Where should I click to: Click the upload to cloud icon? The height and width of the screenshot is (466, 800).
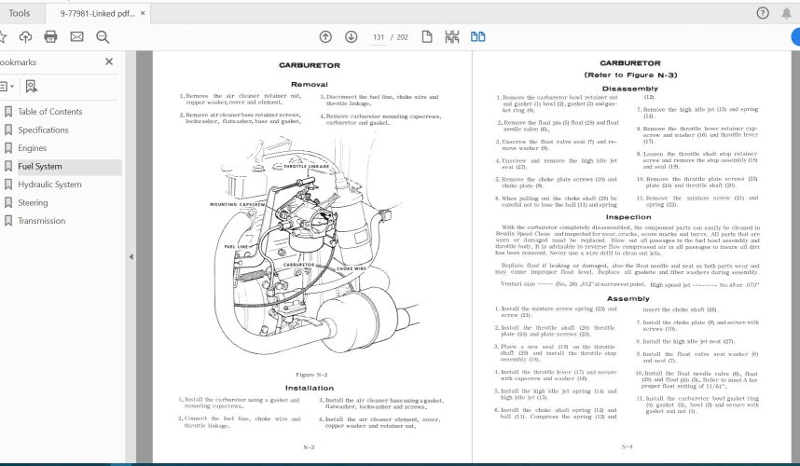point(25,37)
